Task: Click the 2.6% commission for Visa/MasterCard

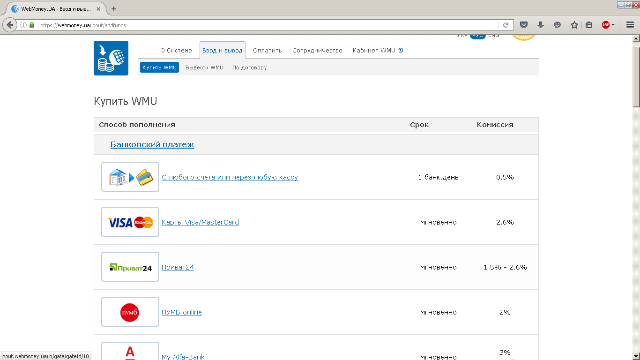Action: 505,222
